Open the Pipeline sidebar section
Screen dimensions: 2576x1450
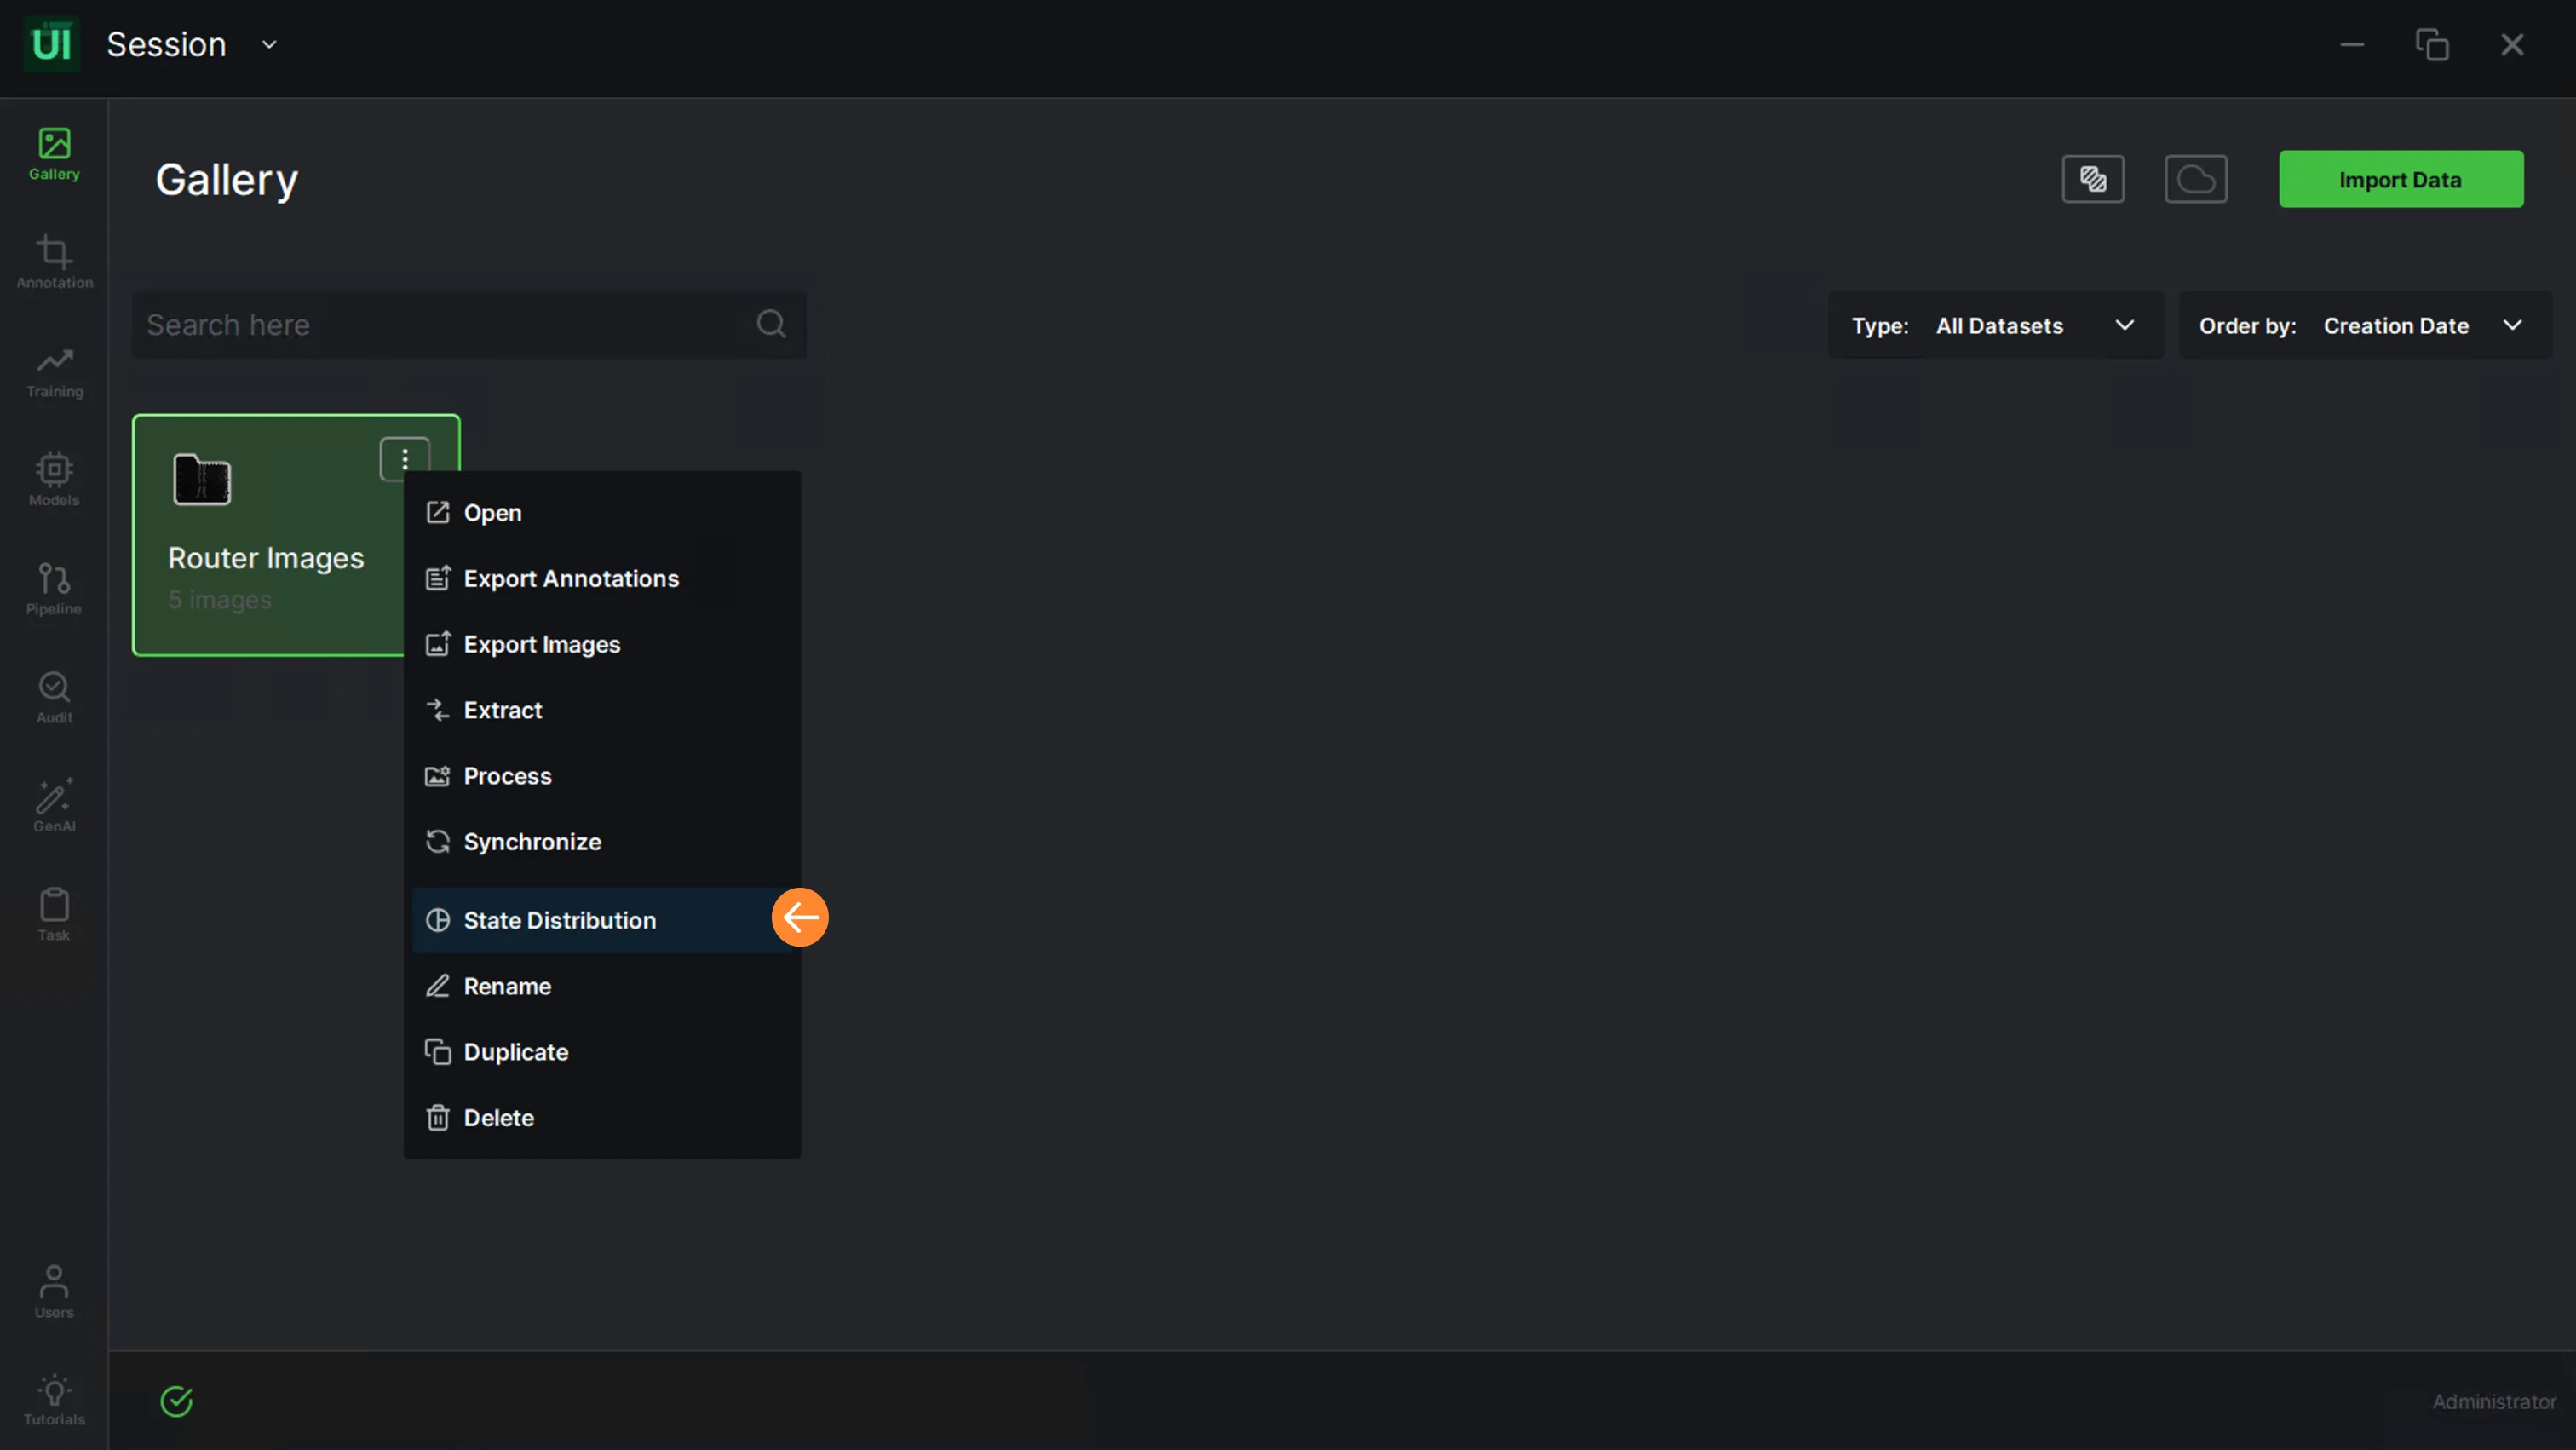pos(54,589)
